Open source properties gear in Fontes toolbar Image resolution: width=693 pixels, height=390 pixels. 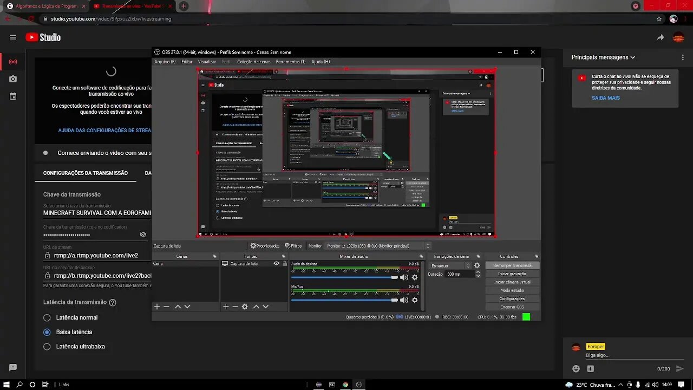(x=245, y=307)
